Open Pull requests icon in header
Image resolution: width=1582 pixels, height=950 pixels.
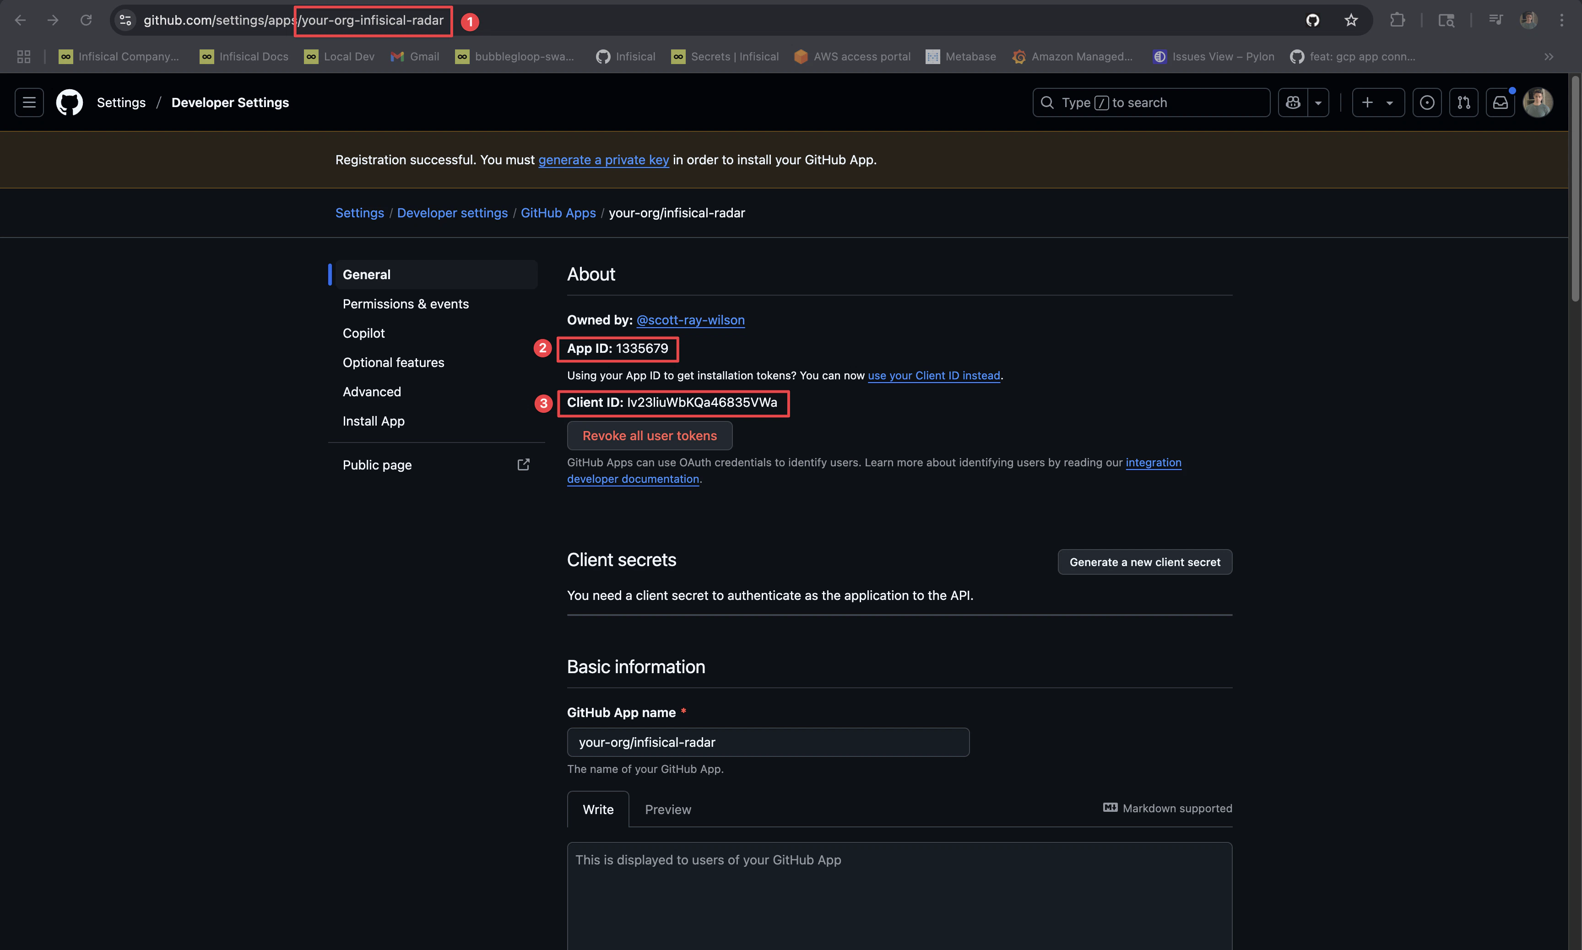coord(1463,103)
